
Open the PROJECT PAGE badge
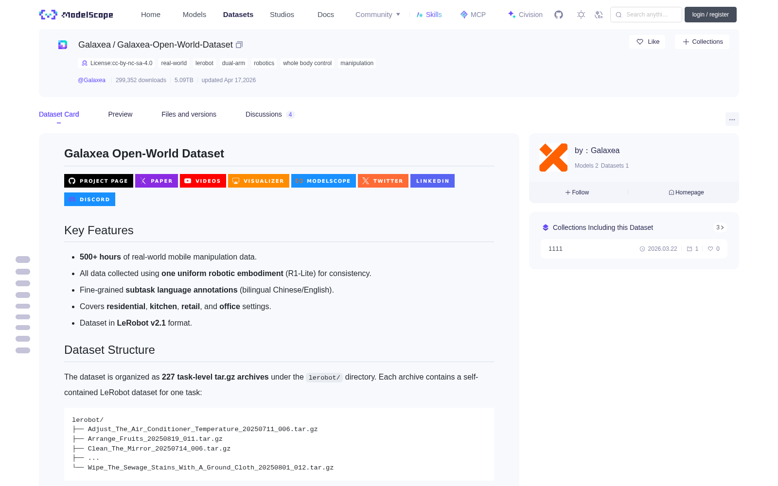(99, 181)
